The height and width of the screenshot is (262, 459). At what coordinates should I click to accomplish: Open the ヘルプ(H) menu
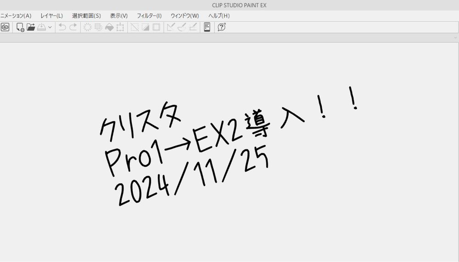[x=219, y=16]
